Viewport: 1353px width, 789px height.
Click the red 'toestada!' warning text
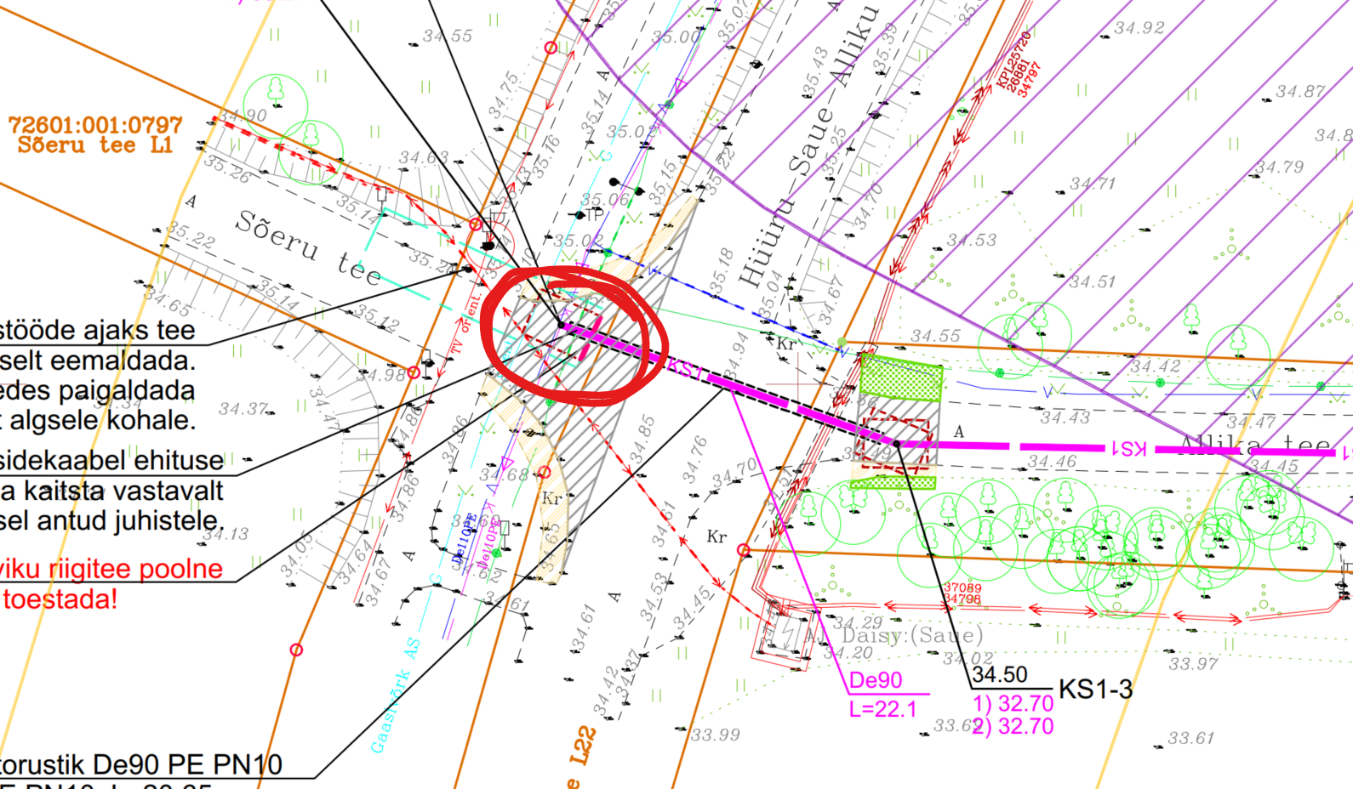tap(60, 599)
